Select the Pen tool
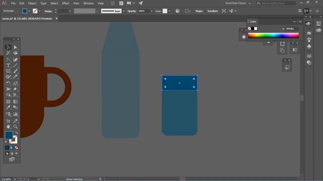 click(8, 60)
